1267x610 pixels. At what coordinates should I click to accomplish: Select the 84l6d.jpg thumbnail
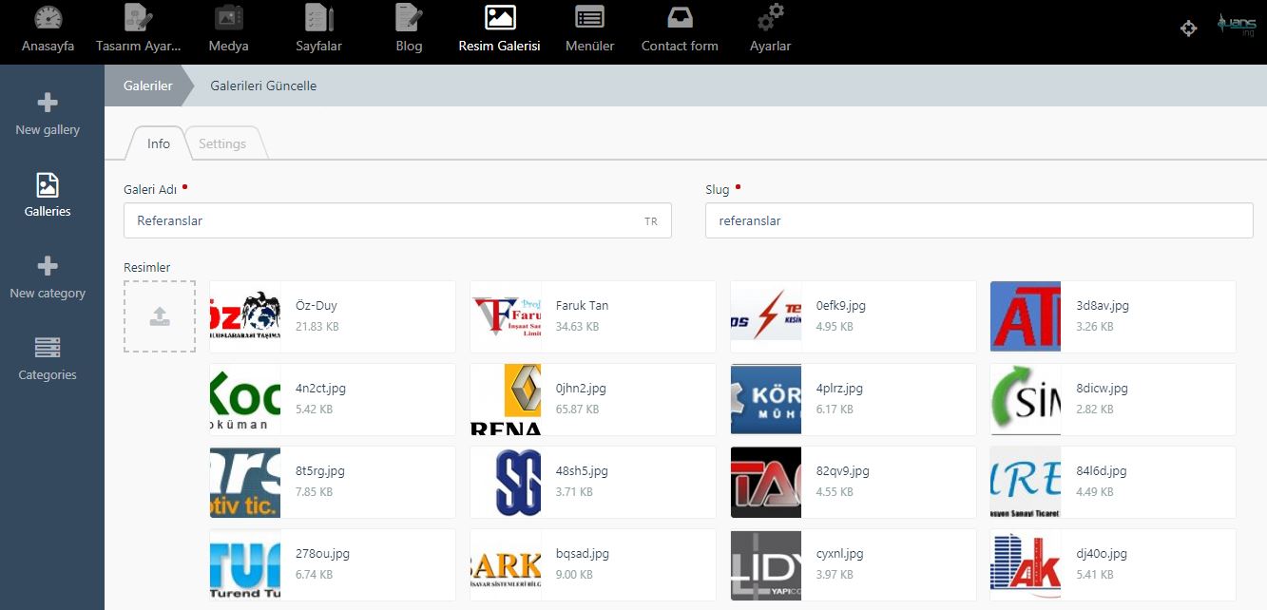pos(1026,482)
